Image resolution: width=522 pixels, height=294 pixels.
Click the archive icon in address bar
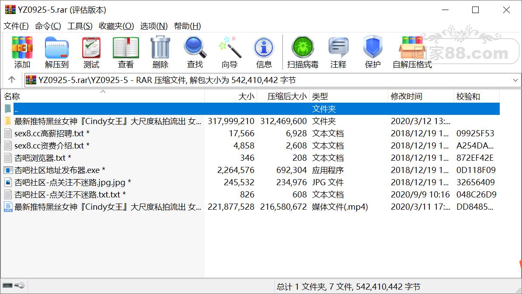point(31,80)
